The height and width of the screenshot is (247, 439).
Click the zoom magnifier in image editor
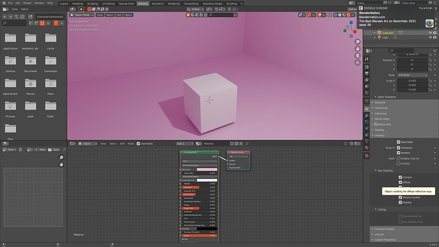click(61, 157)
